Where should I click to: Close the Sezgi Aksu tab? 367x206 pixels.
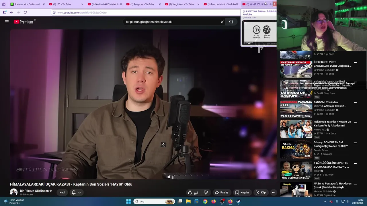click(x=198, y=4)
